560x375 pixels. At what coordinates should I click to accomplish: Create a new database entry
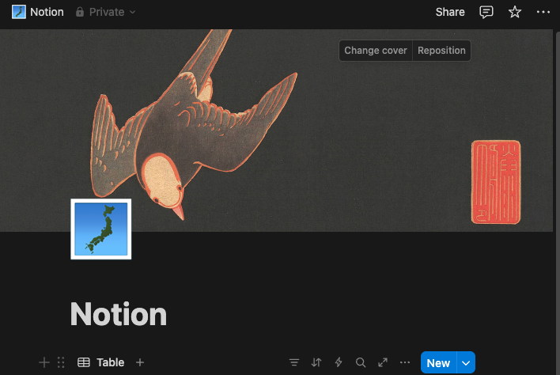coord(438,363)
